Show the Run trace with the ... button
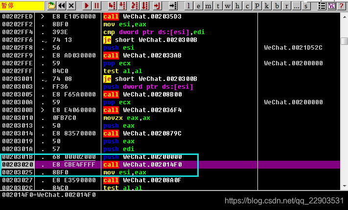This screenshot has width=348, height=210. (x=296, y=5)
